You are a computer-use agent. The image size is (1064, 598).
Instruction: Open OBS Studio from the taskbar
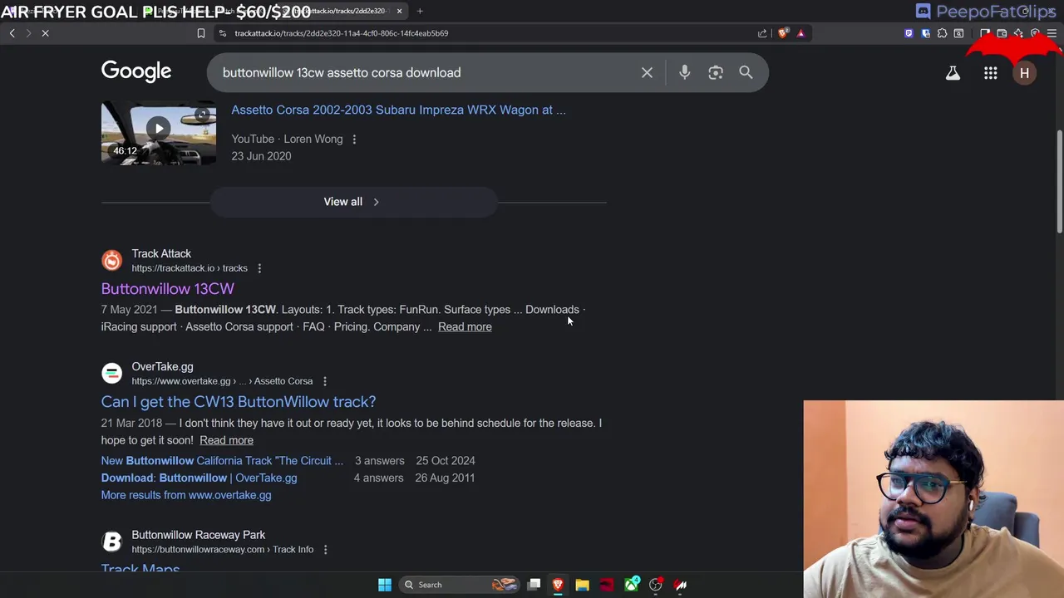coord(656,585)
